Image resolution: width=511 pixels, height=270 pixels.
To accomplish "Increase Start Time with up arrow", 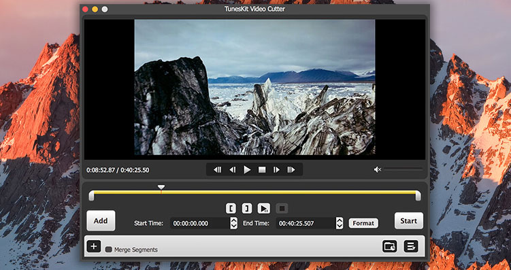I will pos(233,220).
